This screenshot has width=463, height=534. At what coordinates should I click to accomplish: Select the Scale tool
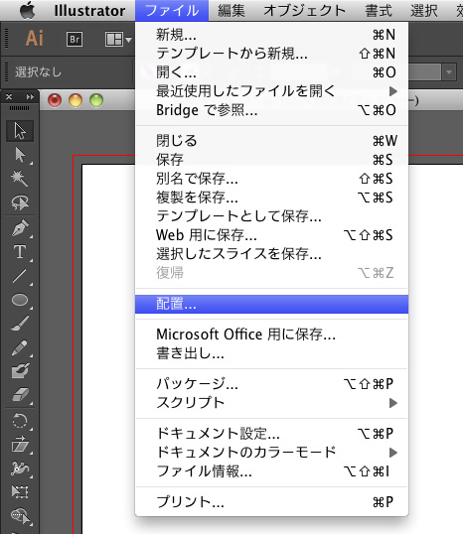click(x=20, y=445)
